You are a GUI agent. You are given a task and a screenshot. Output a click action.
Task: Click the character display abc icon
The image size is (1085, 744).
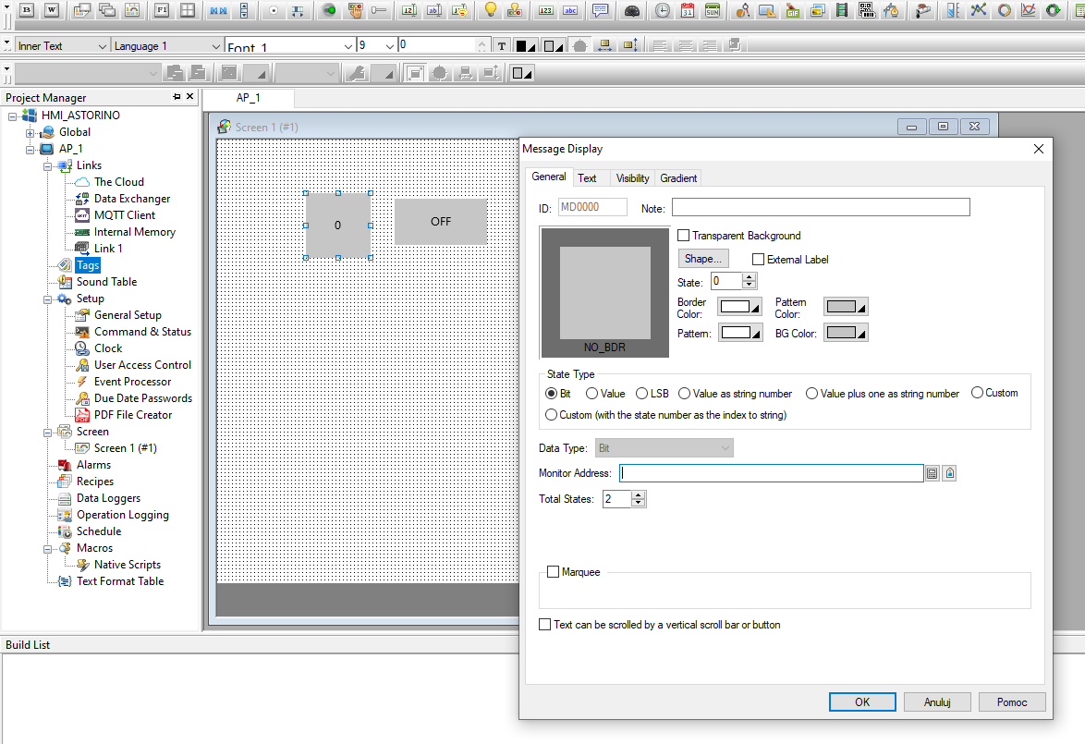[570, 10]
